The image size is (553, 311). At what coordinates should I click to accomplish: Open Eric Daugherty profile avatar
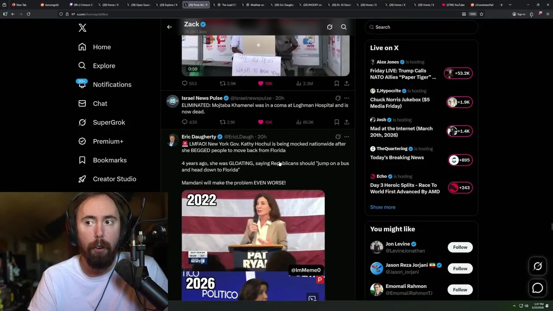172,140
